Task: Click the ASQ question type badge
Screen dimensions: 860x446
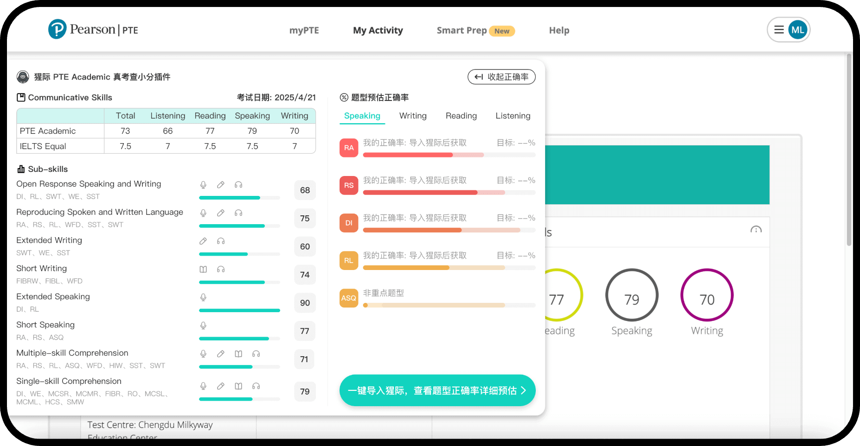Action: pyautogui.click(x=349, y=298)
